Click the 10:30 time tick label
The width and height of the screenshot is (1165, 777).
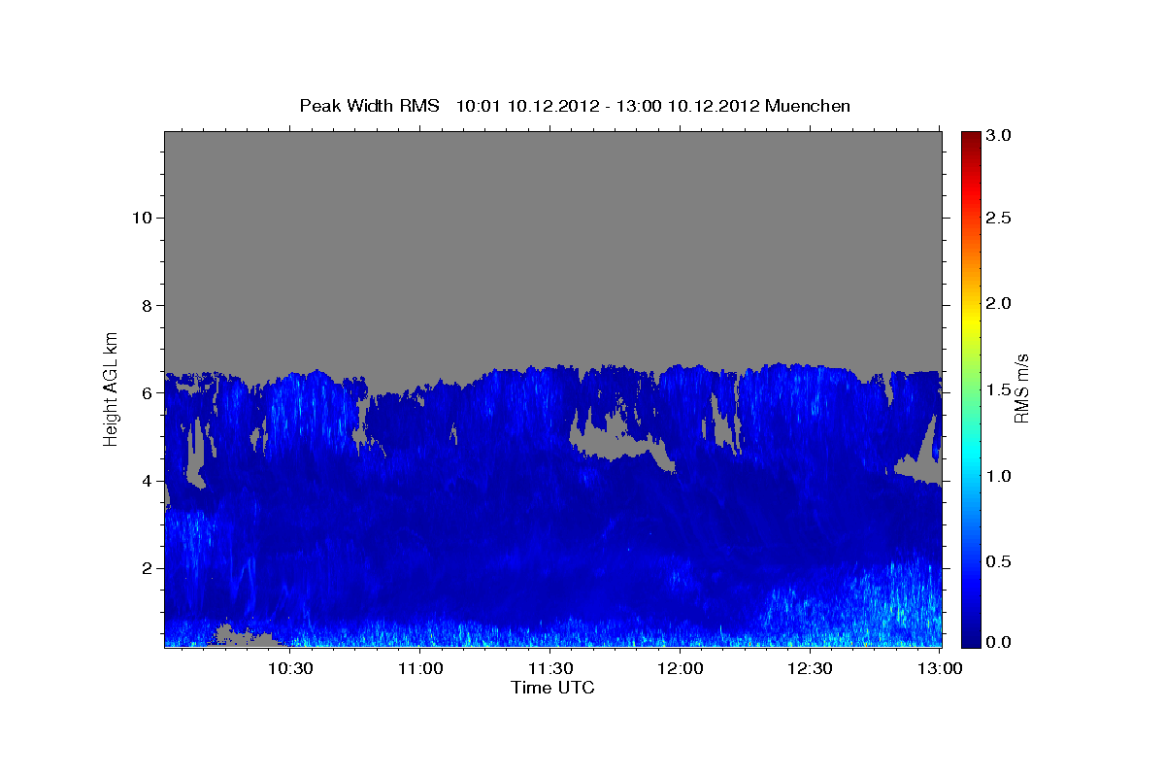point(291,668)
